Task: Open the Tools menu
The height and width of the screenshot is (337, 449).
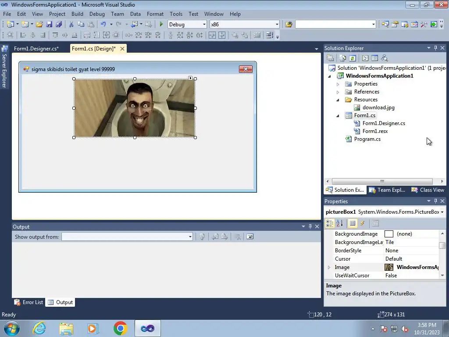Action: [x=176, y=14]
